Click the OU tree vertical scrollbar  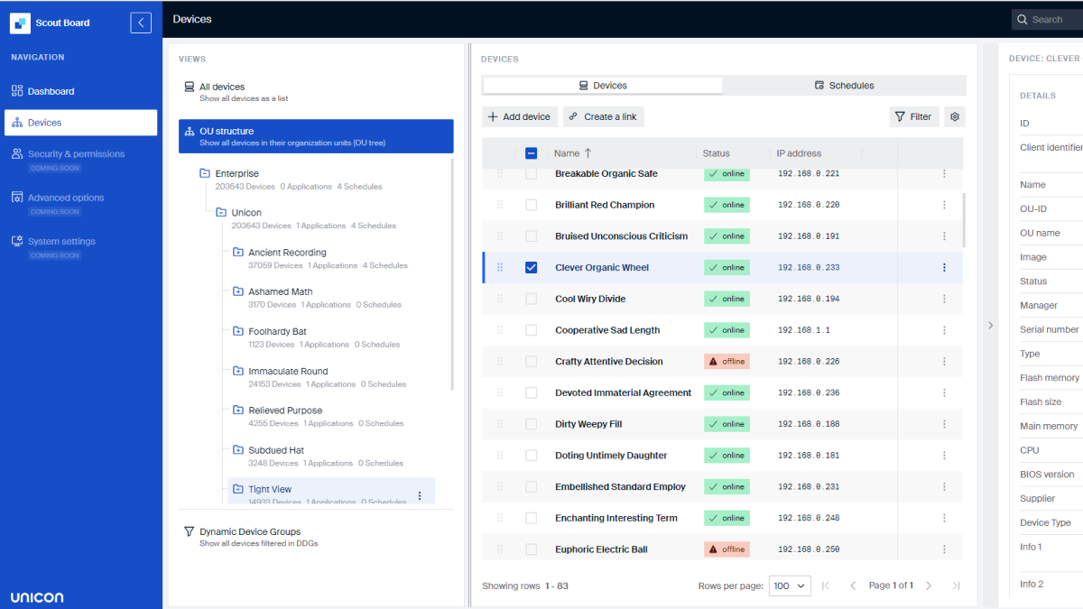(x=452, y=271)
